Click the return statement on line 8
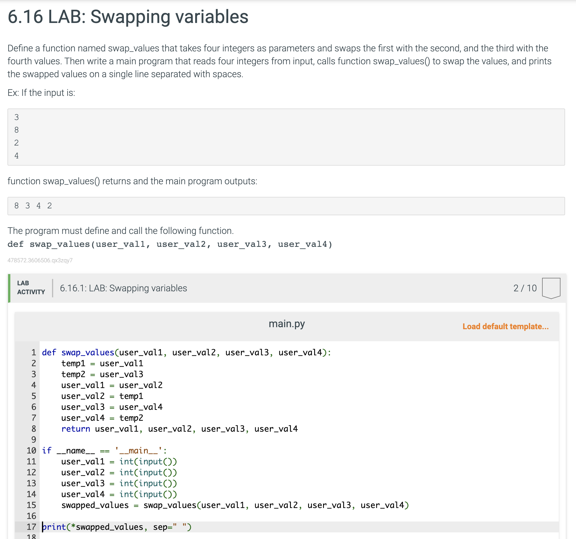Image resolution: width=576 pixels, height=539 pixels. click(x=75, y=429)
